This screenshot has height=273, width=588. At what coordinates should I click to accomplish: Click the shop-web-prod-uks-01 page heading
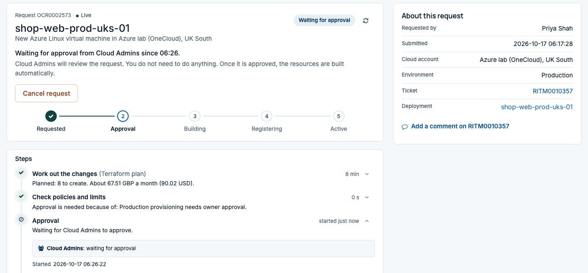72,28
